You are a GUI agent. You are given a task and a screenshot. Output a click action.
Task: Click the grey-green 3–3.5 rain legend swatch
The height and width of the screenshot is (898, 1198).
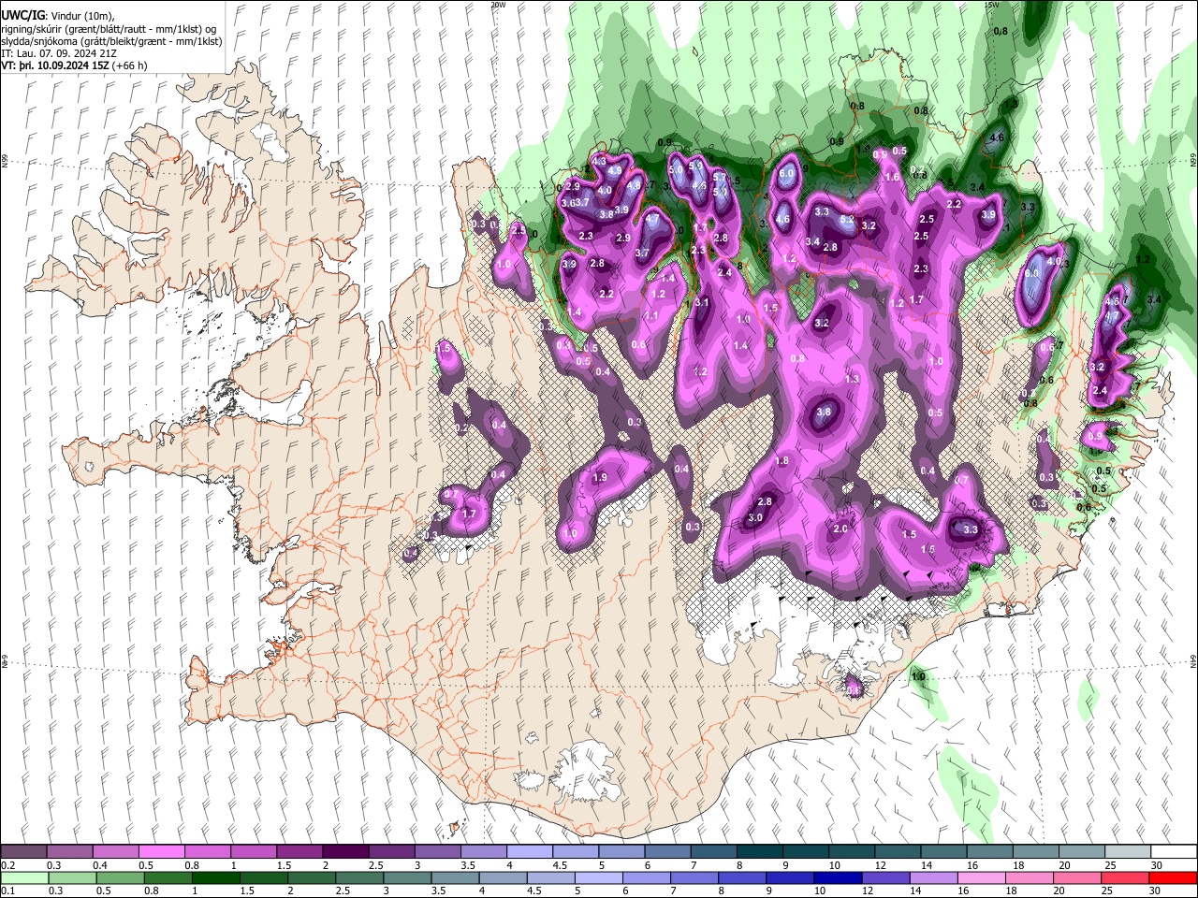point(408,878)
